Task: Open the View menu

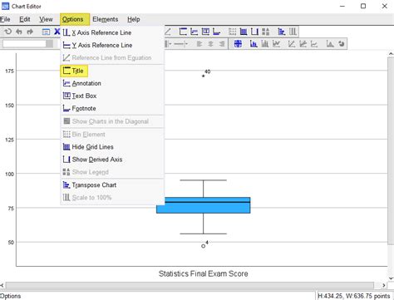Action: click(x=46, y=19)
